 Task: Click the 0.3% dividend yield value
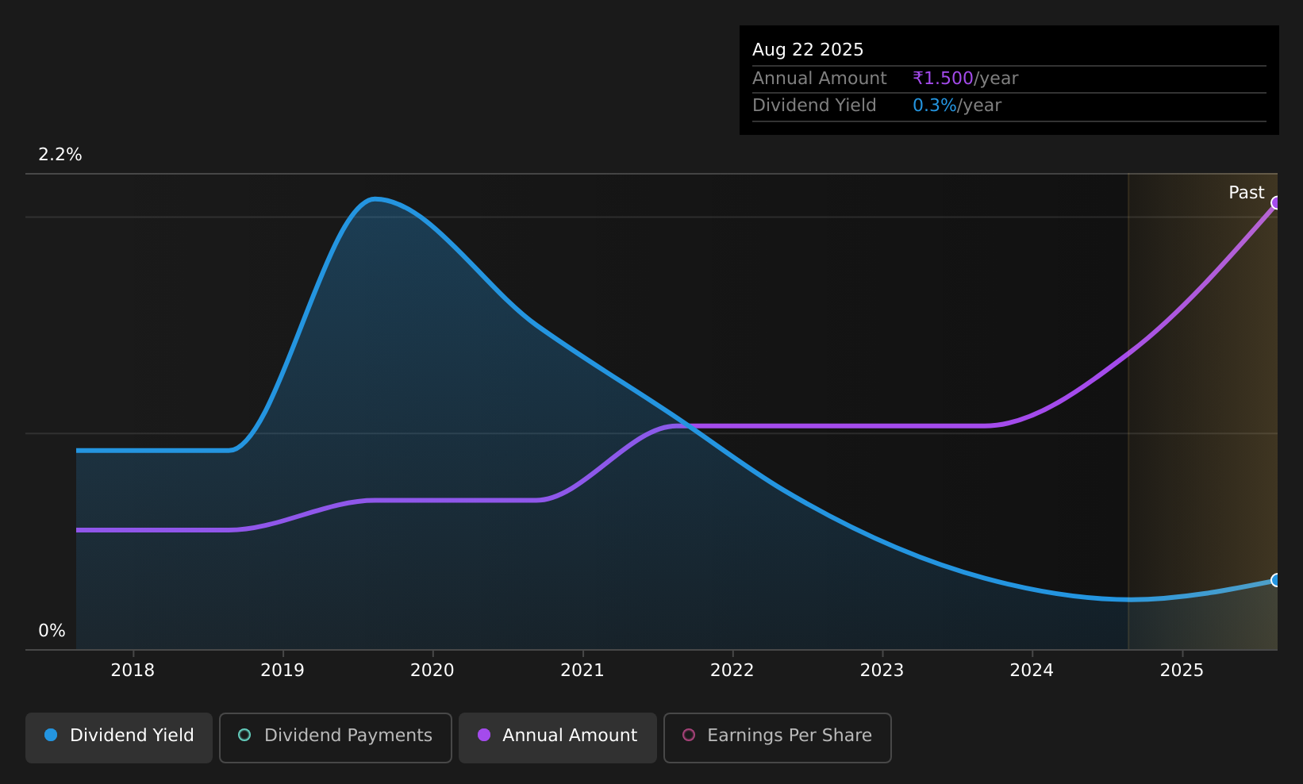click(x=935, y=106)
